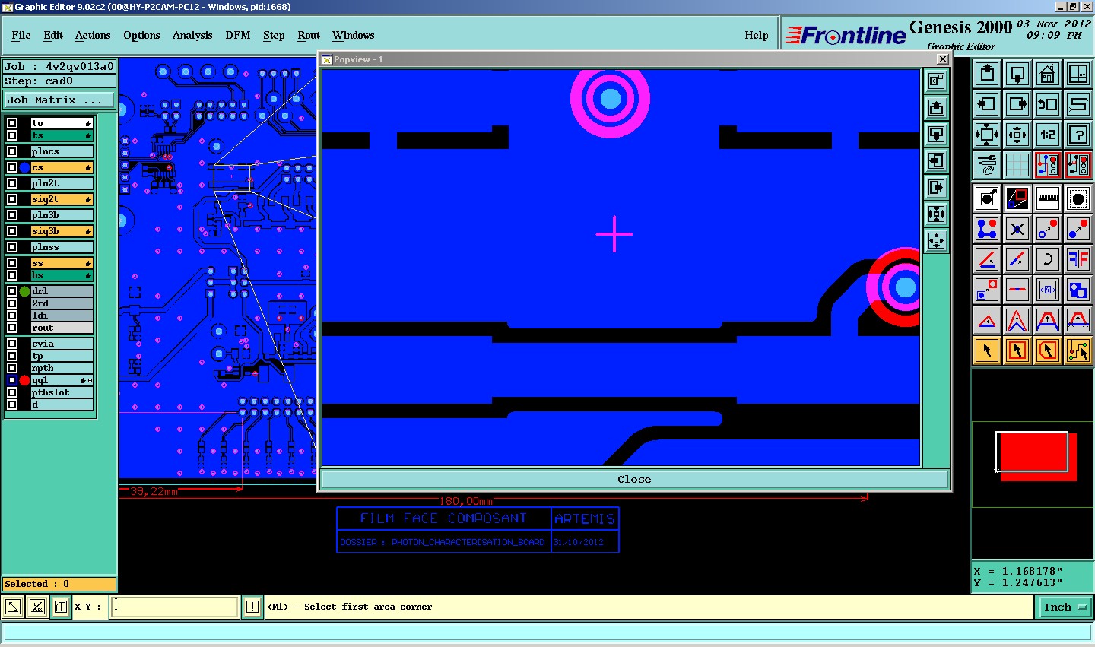
Task: Select the rectangle area selection arrow tool
Action: [x=1017, y=350]
